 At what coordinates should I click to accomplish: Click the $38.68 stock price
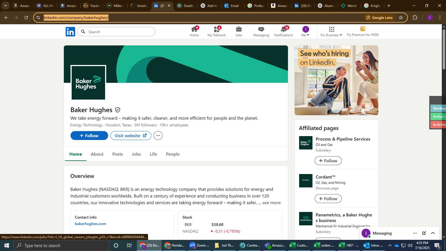click(217, 225)
